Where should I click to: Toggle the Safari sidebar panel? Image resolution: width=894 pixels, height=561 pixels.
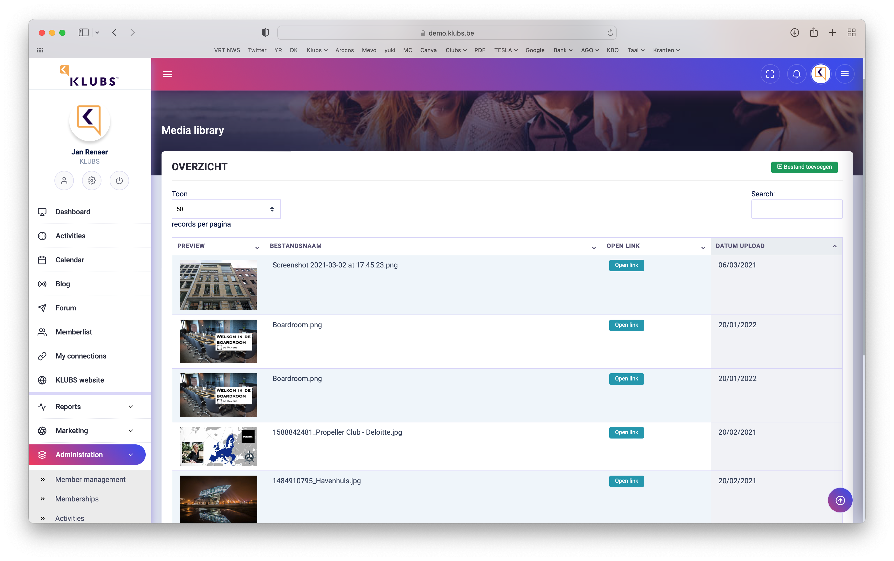(83, 33)
